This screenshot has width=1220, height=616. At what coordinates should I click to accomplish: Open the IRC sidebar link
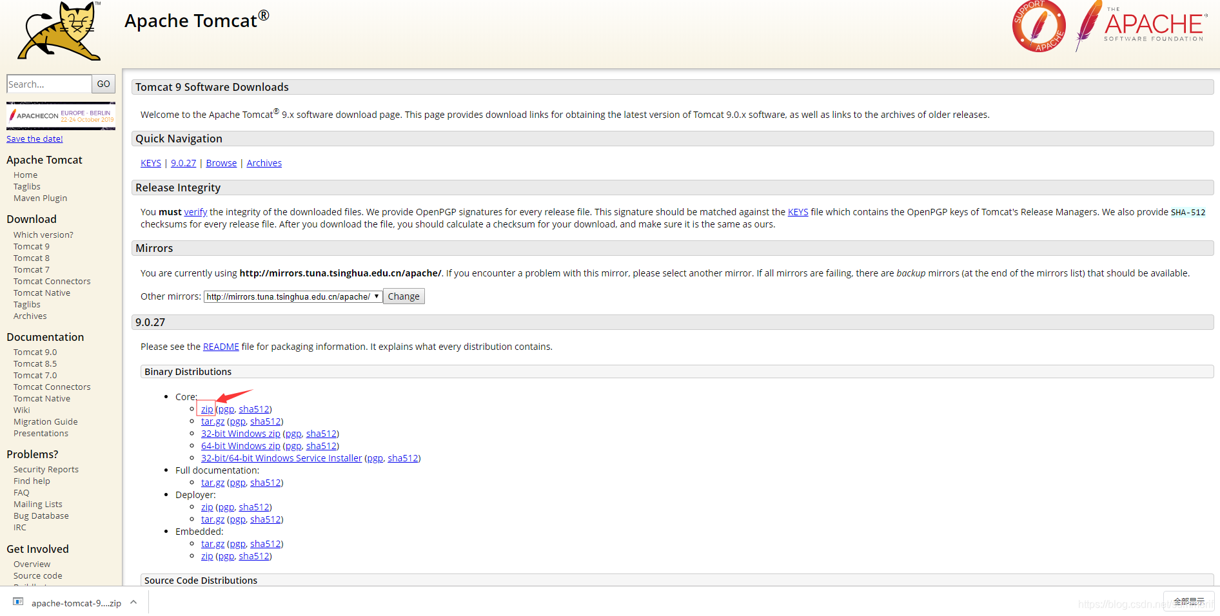pyautogui.click(x=20, y=527)
